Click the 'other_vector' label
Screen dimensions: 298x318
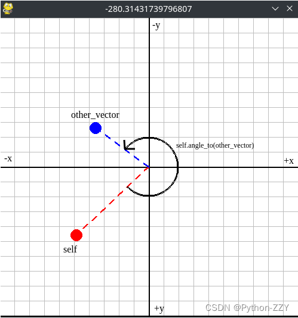pos(95,115)
